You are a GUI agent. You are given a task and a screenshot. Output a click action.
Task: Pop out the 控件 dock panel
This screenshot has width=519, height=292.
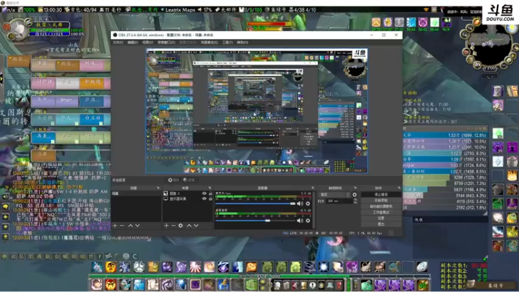click(x=399, y=188)
